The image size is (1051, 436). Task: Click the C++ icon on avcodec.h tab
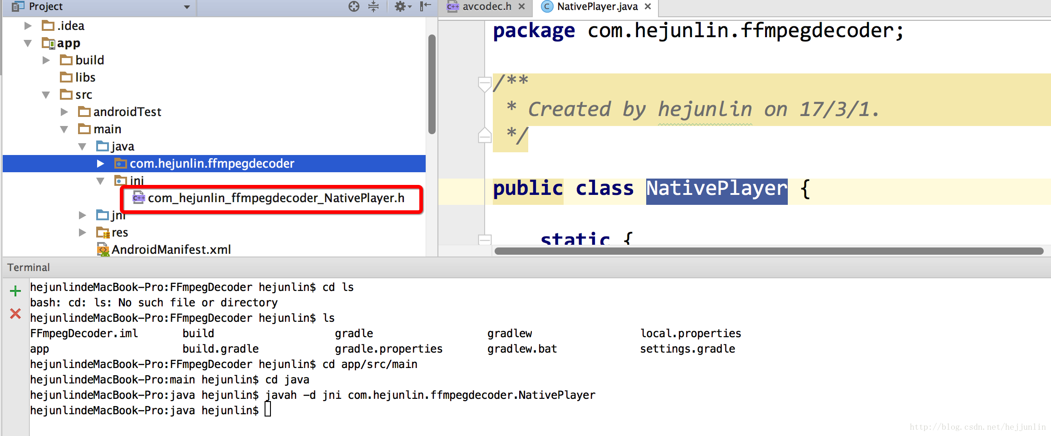pos(453,6)
